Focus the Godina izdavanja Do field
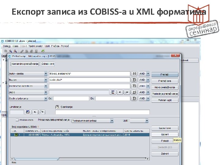Image resolution: width=220 pixels, height=165 pixels. tap(113, 98)
